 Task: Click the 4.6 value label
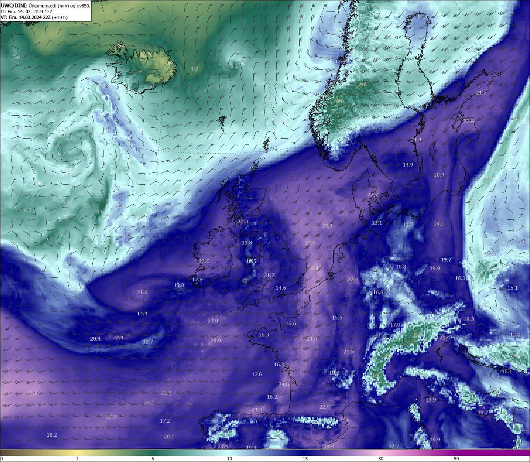click(x=100, y=211)
